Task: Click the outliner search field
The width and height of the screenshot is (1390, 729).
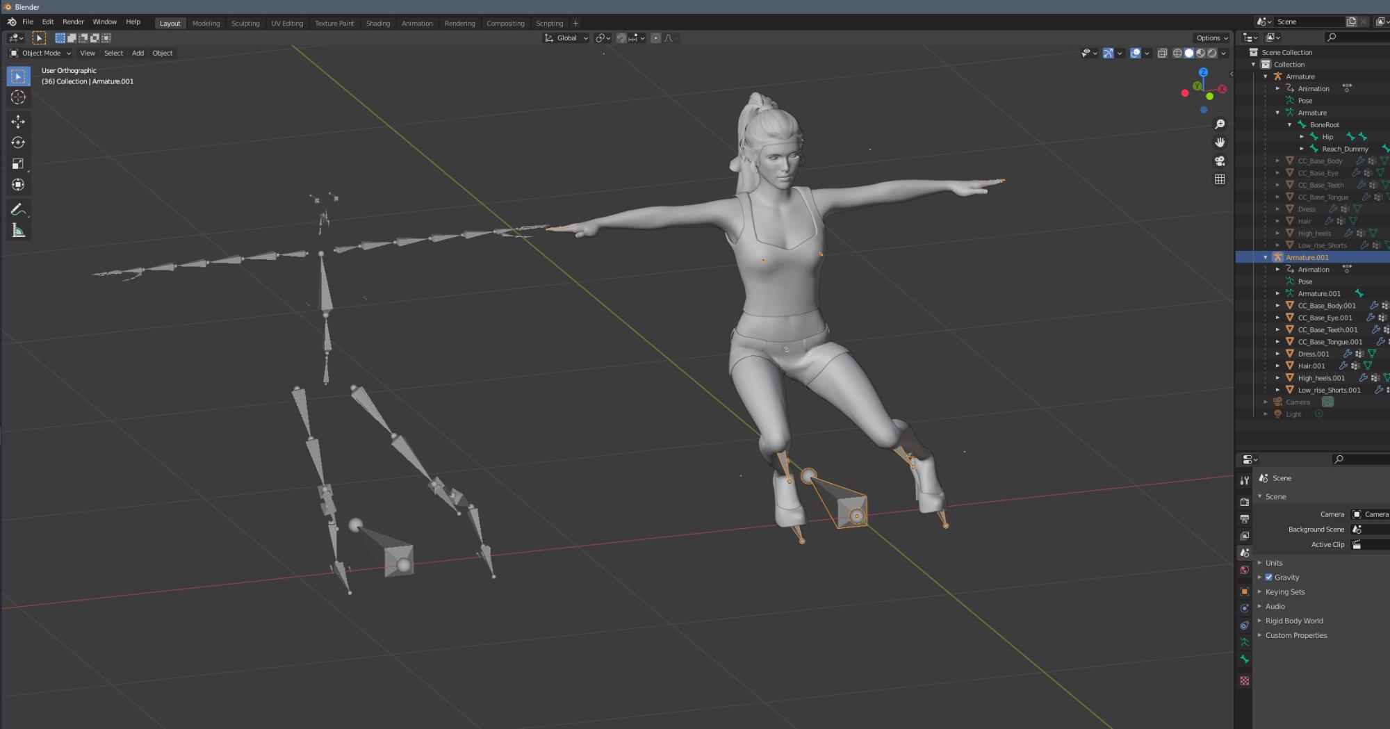Action: (1357, 38)
